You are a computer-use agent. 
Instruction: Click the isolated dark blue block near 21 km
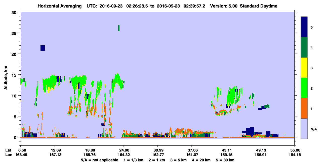pyautogui.click(x=43, y=48)
